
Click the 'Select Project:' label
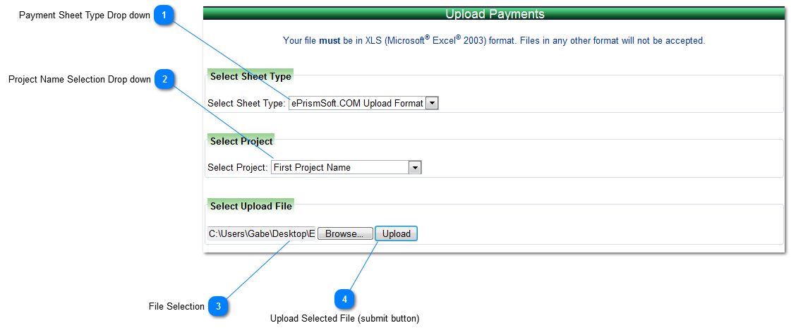click(238, 168)
